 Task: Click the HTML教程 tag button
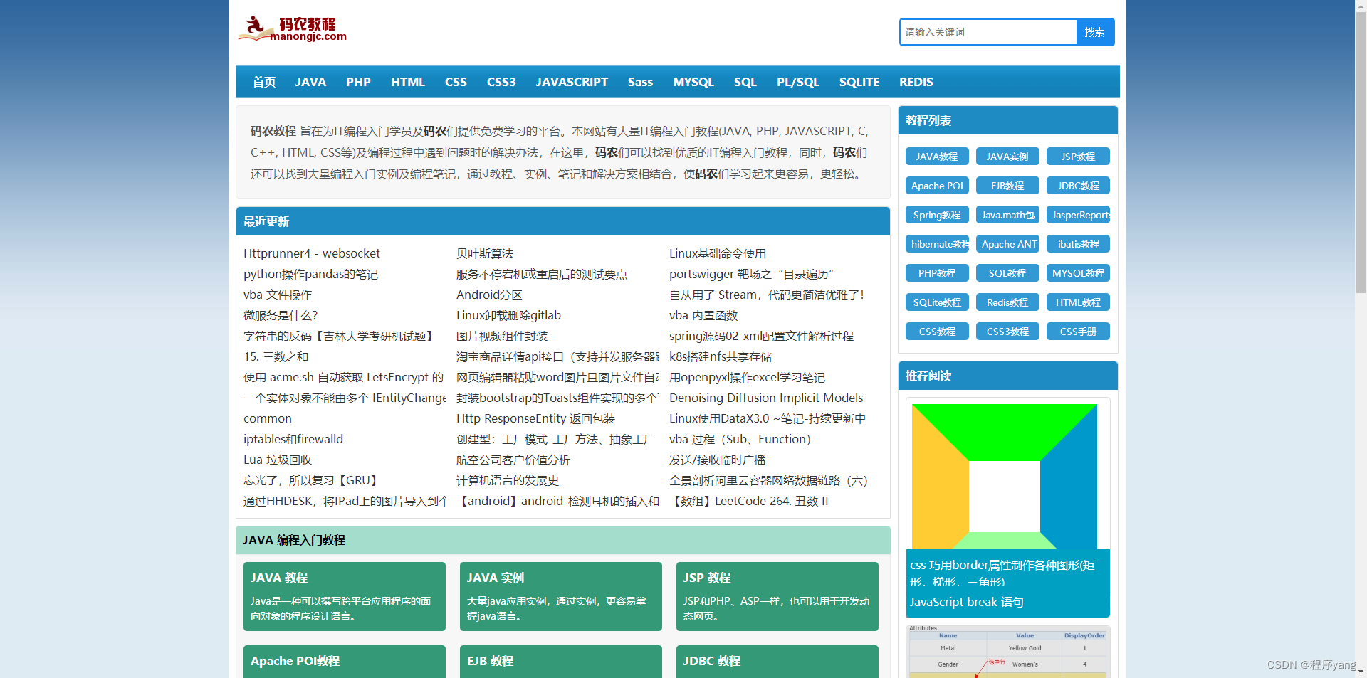click(x=1078, y=302)
